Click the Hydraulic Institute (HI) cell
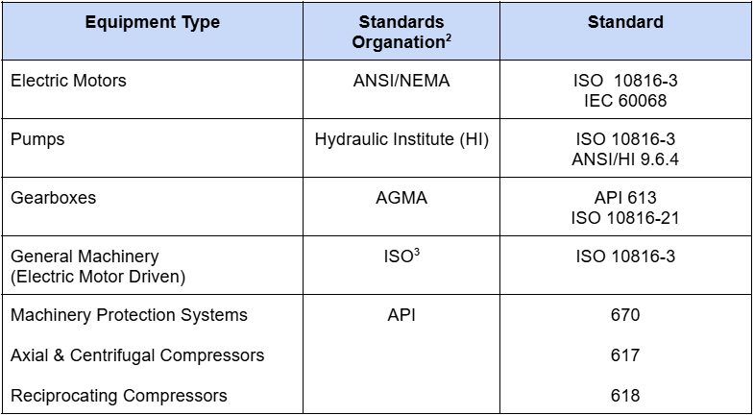 (x=401, y=140)
